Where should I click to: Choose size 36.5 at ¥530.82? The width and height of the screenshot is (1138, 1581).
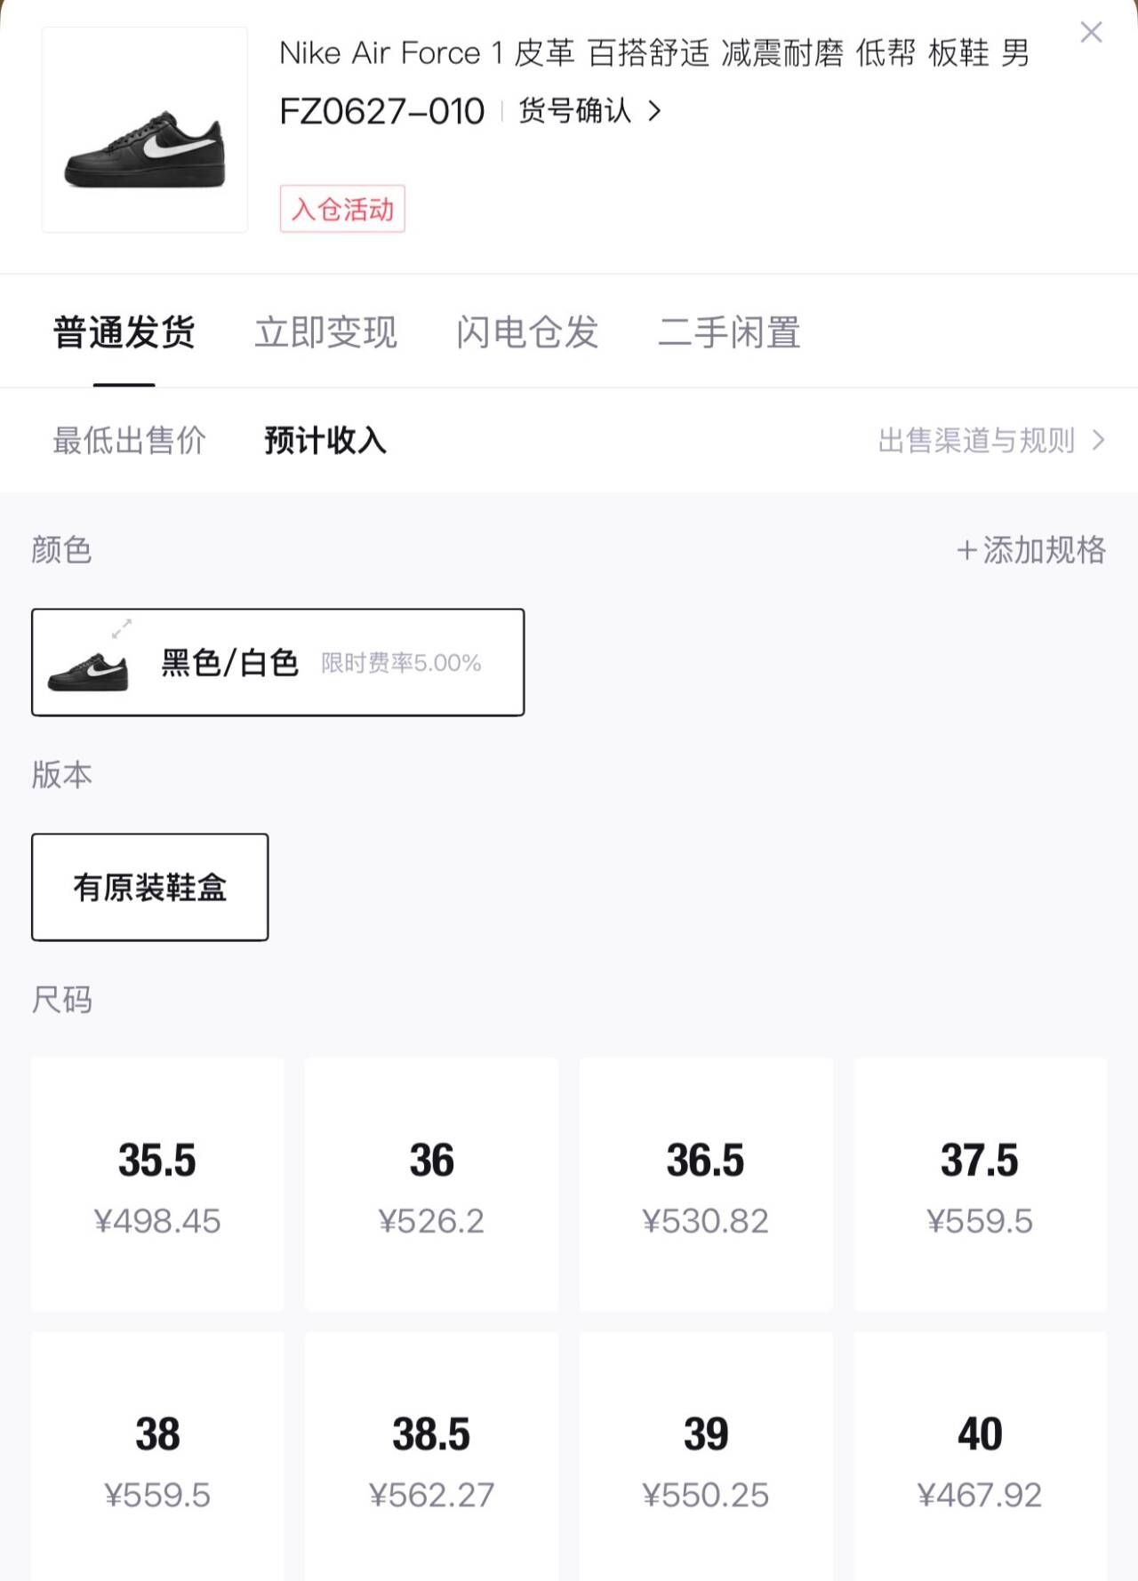(706, 1184)
